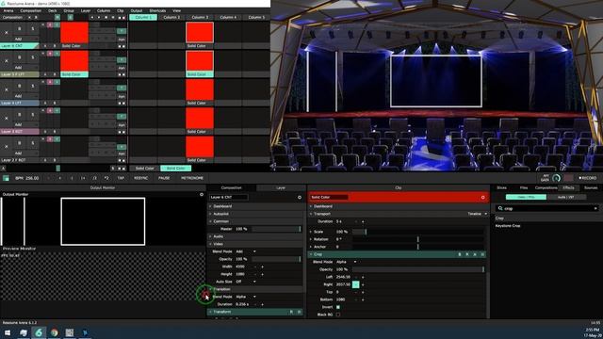Expand the clip Scale parameter

[x=311, y=232]
